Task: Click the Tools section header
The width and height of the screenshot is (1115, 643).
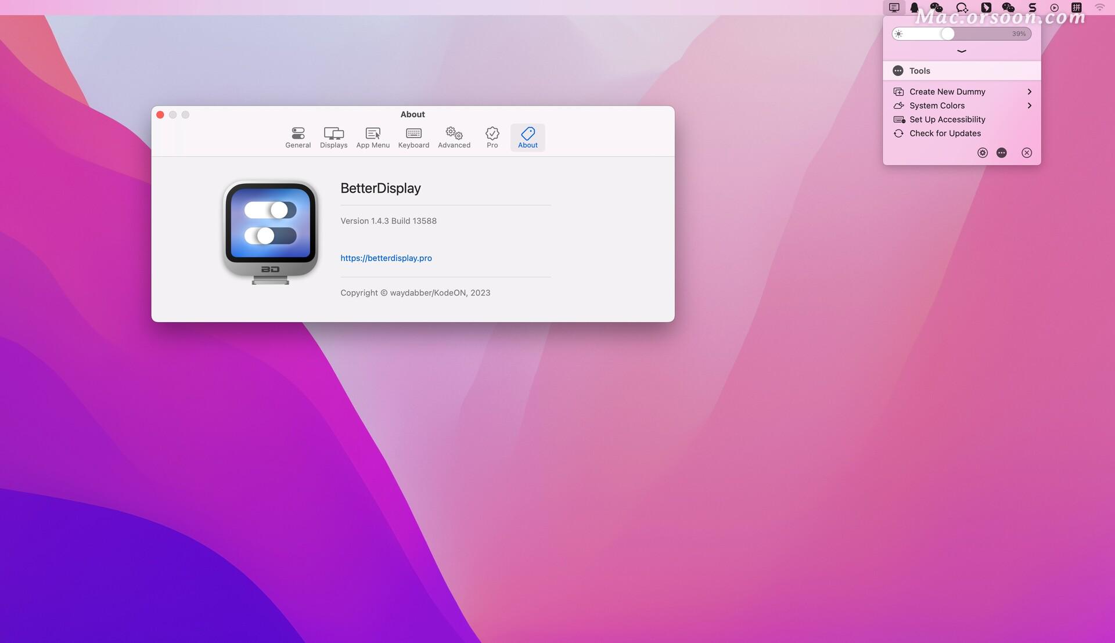Action: 920,71
